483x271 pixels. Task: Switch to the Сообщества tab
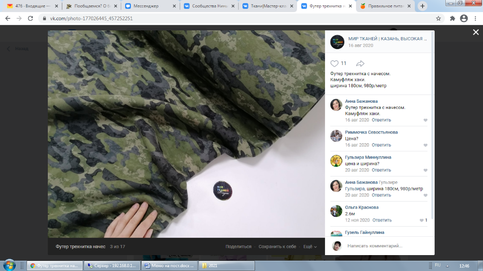(210, 6)
